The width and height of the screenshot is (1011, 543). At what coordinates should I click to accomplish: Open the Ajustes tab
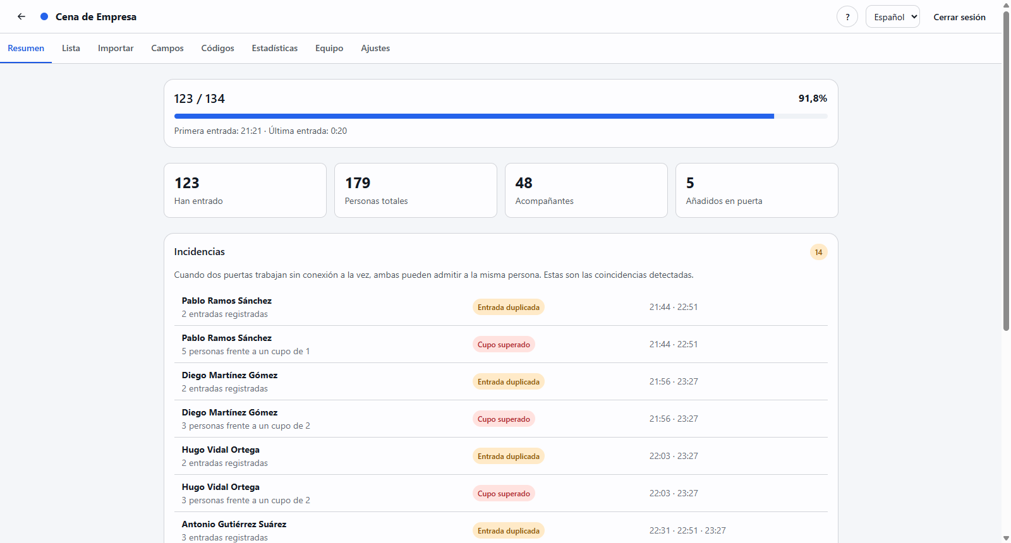tap(375, 48)
